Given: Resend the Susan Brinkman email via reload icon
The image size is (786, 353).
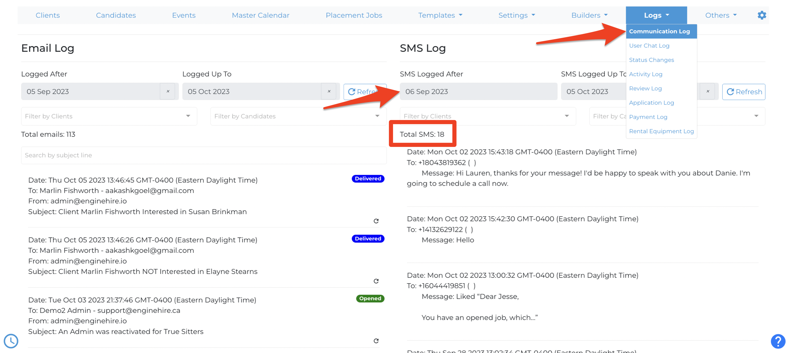Looking at the screenshot, I should tap(376, 221).
